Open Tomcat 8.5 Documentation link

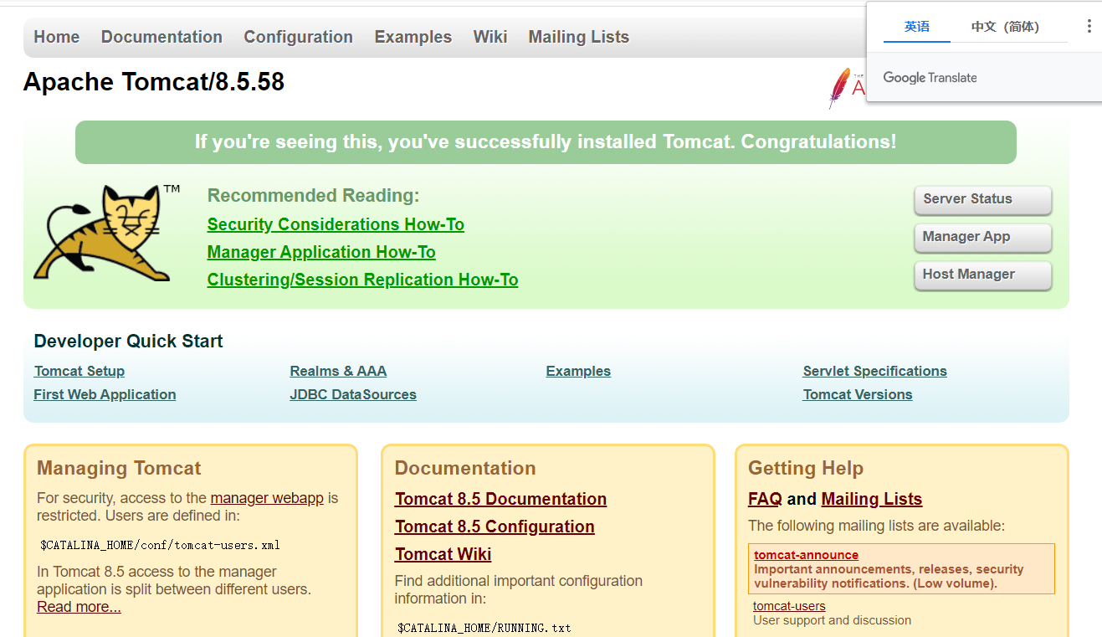point(500,499)
